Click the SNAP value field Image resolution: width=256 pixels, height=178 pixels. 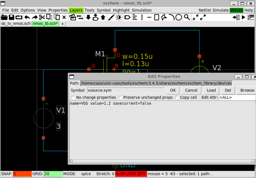point(22,174)
